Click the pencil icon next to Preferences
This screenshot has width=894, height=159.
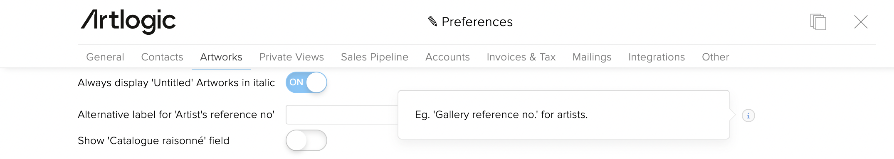point(432,21)
